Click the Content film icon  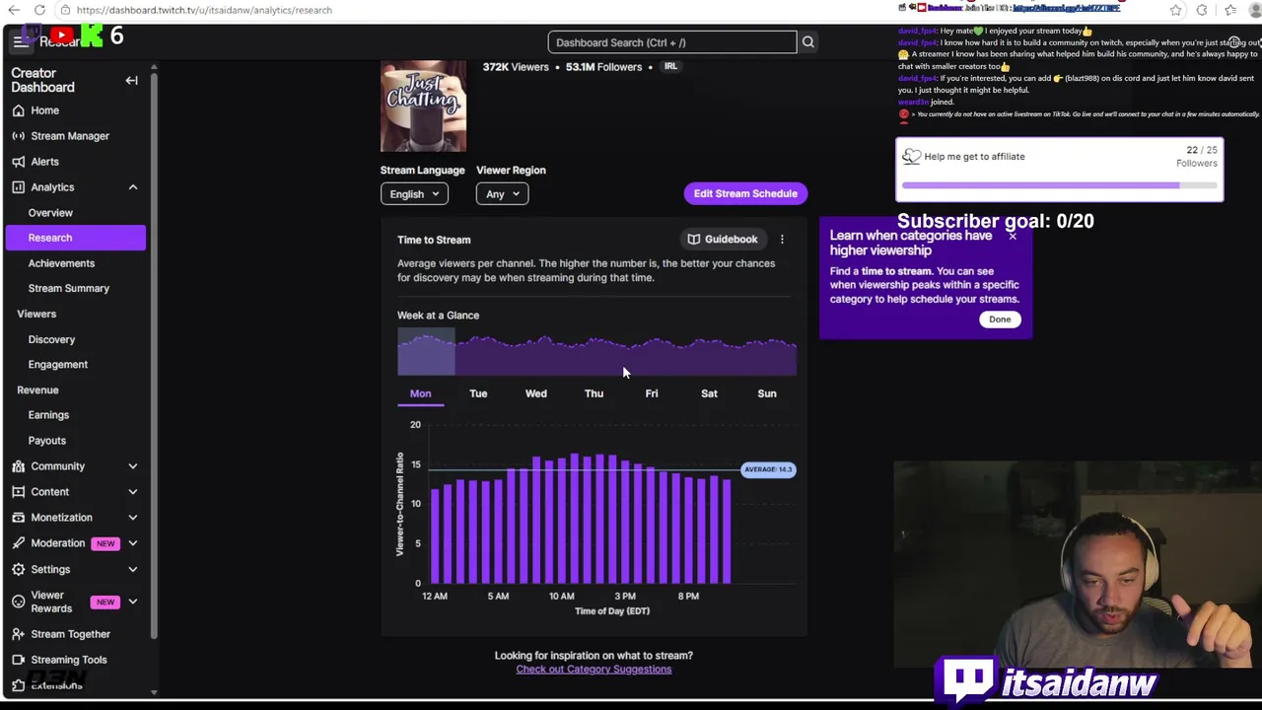[19, 492]
